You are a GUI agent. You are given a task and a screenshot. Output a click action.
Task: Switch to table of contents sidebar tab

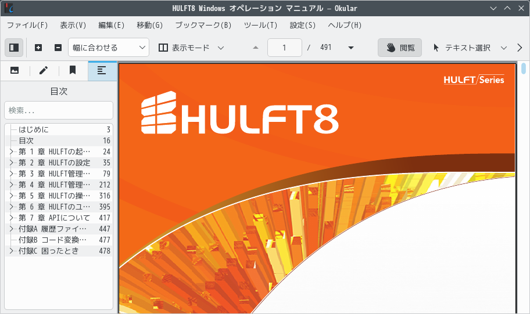click(x=102, y=71)
